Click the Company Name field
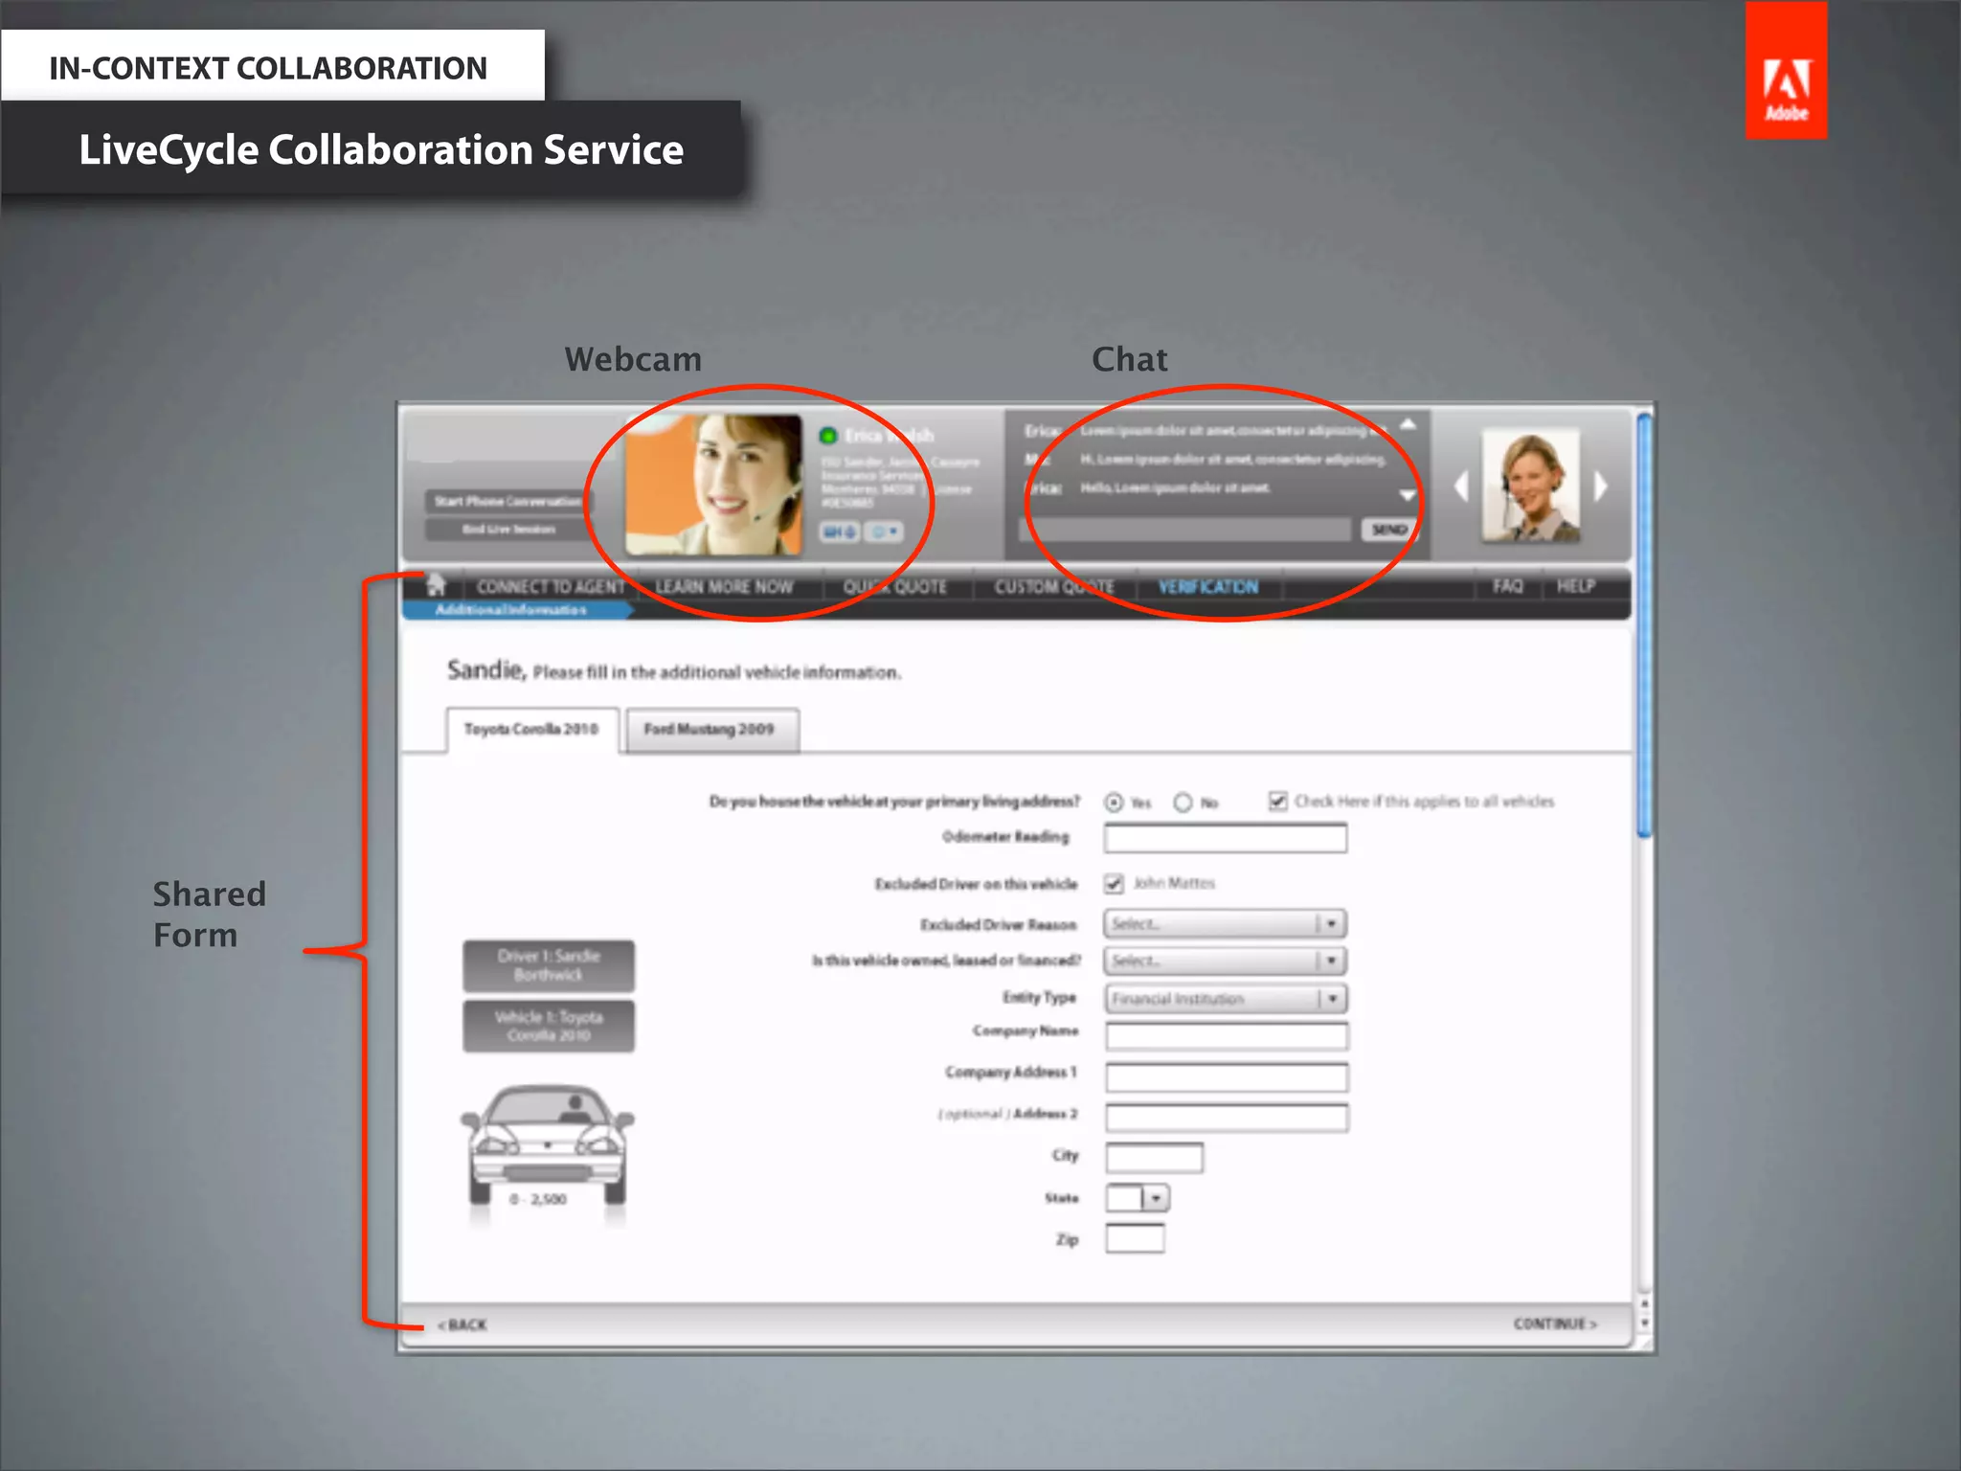1961x1471 pixels. click(x=1227, y=1035)
